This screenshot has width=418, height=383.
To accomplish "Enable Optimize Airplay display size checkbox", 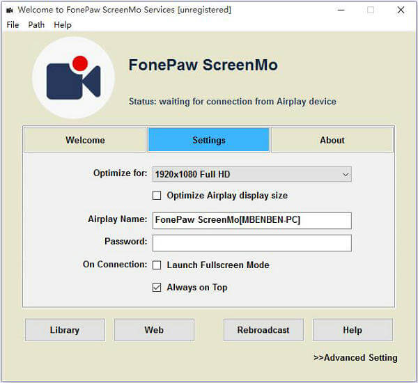I will (x=157, y=196).
